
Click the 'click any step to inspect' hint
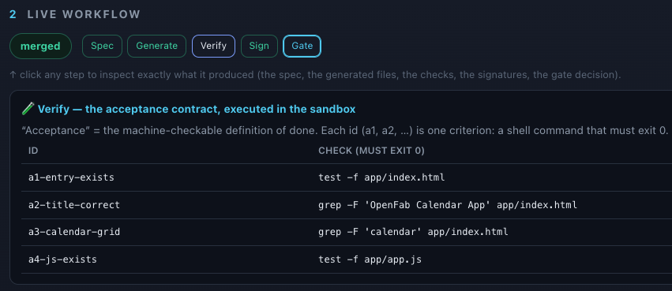[315, 75]
